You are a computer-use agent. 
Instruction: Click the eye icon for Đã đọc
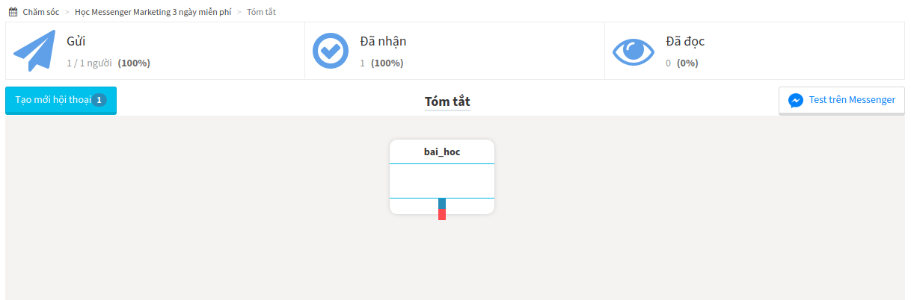point(634,51)
